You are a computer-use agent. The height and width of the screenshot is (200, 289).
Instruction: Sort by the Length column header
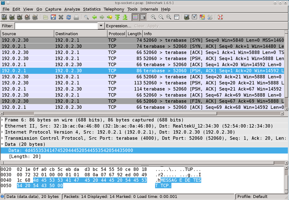[134, 34]
